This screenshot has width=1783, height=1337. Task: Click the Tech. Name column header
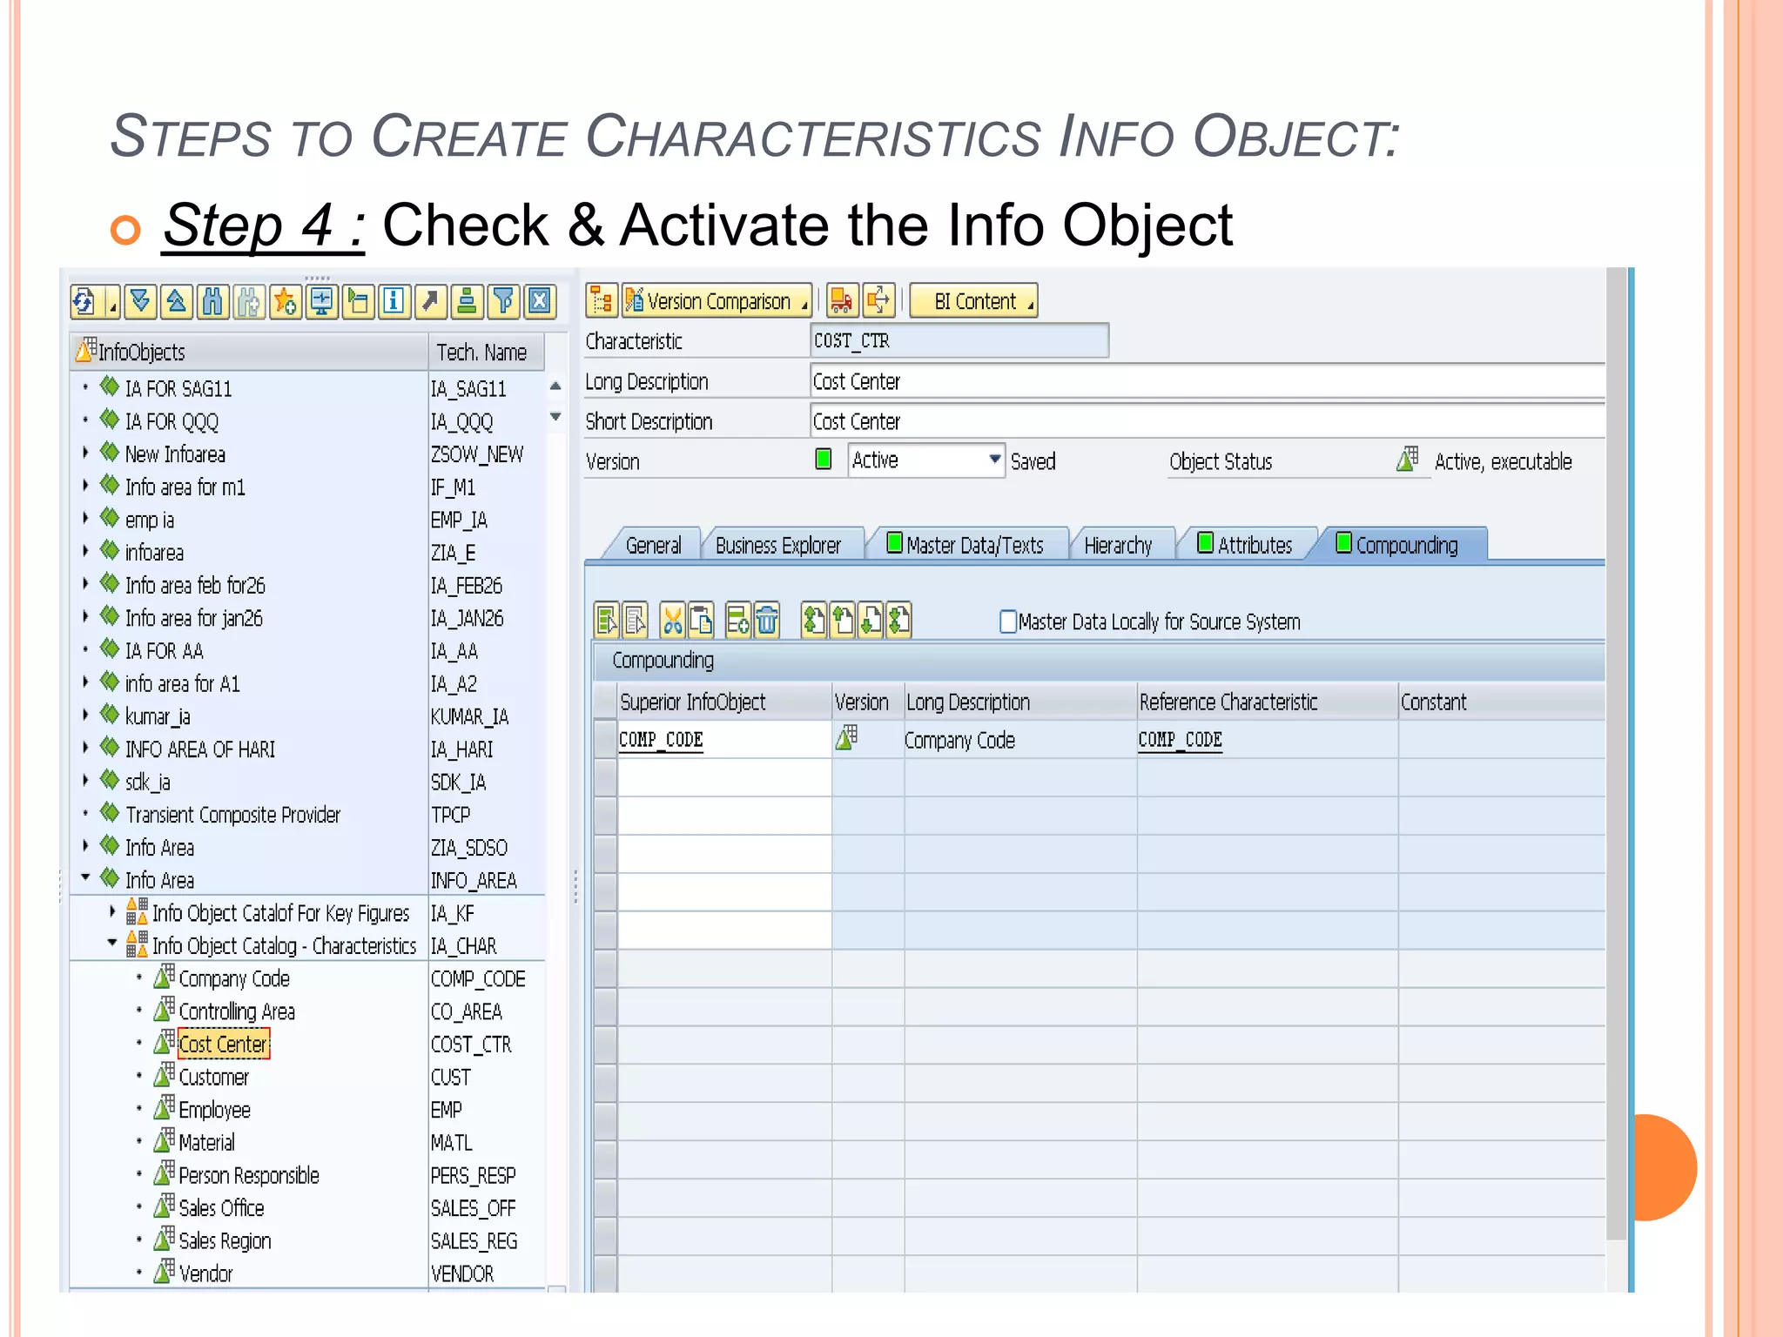point(486,353)
